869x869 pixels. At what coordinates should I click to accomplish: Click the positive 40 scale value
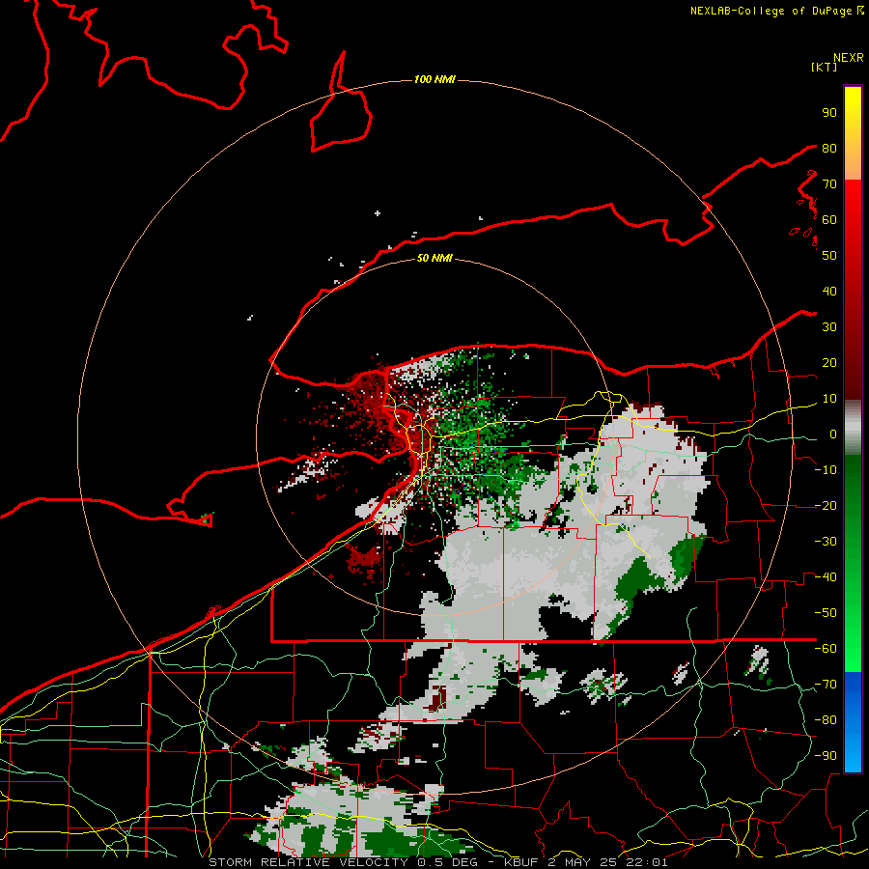point(829,291)
